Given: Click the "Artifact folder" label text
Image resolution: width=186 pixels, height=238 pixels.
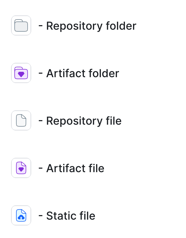Looking at the screenshot, I should [x=83, y=73].
